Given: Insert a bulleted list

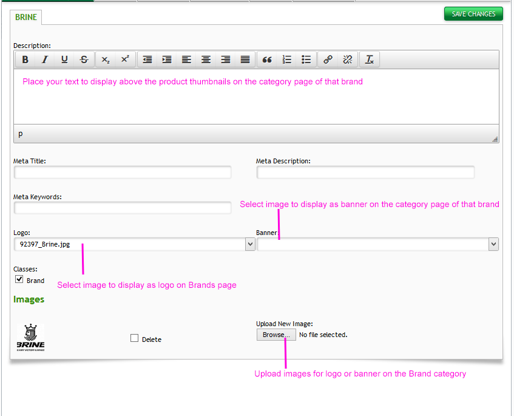Looking at the screenshot, I should tap(306, 60).
